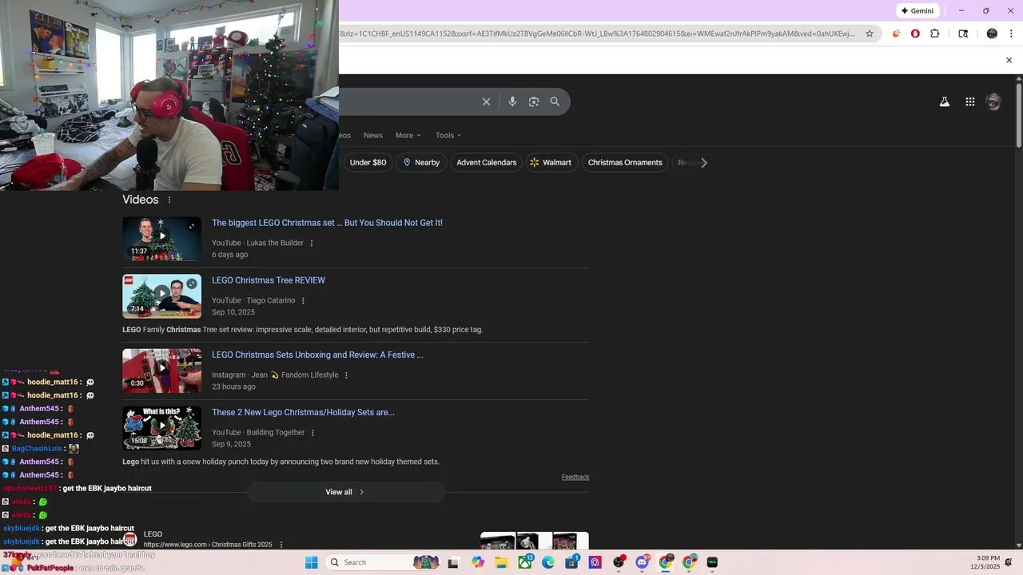Image resolution: width=1023 pixels, height=575 pixels.
Task: Play the 0:30 Instagram video thumbnail
Action: (x=161, y=371)
